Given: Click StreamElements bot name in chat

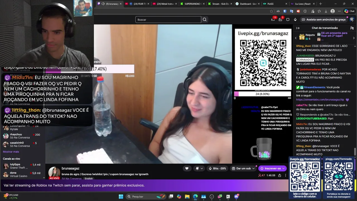Looking at the screenshot, I should click(x=315, y=87).
